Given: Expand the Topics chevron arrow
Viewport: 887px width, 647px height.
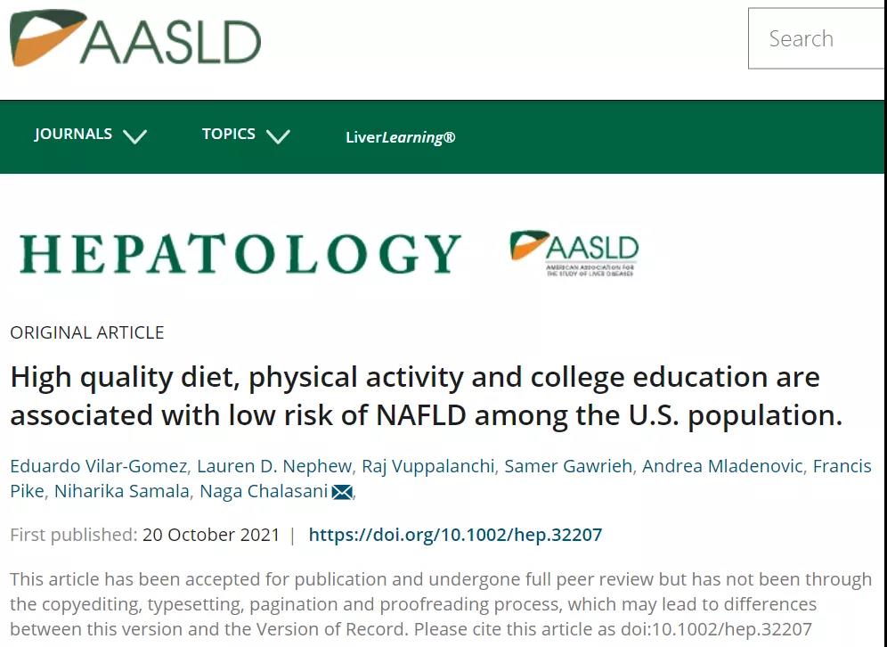Looking at the screenshot, I should point(278,135).
